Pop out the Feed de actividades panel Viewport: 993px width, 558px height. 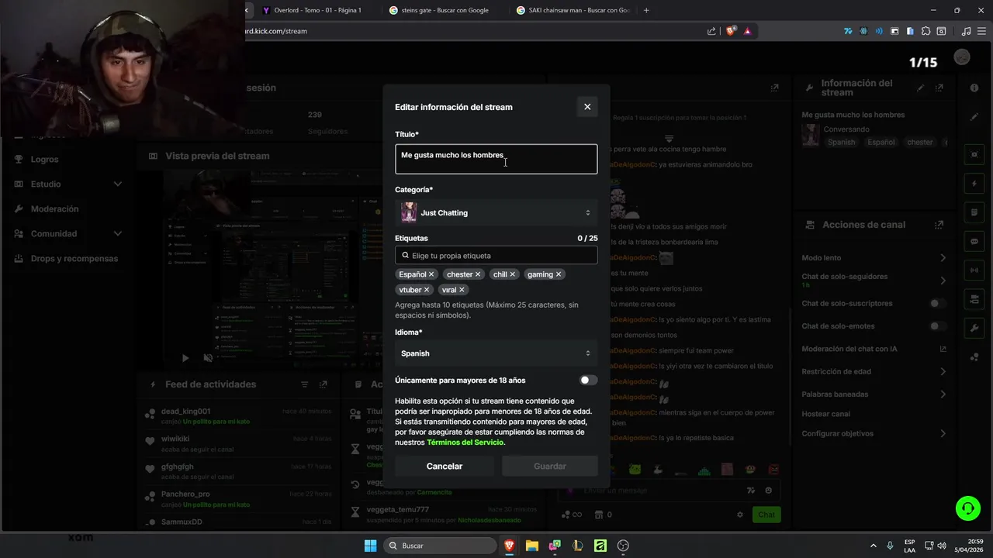[x=324, y=384]
